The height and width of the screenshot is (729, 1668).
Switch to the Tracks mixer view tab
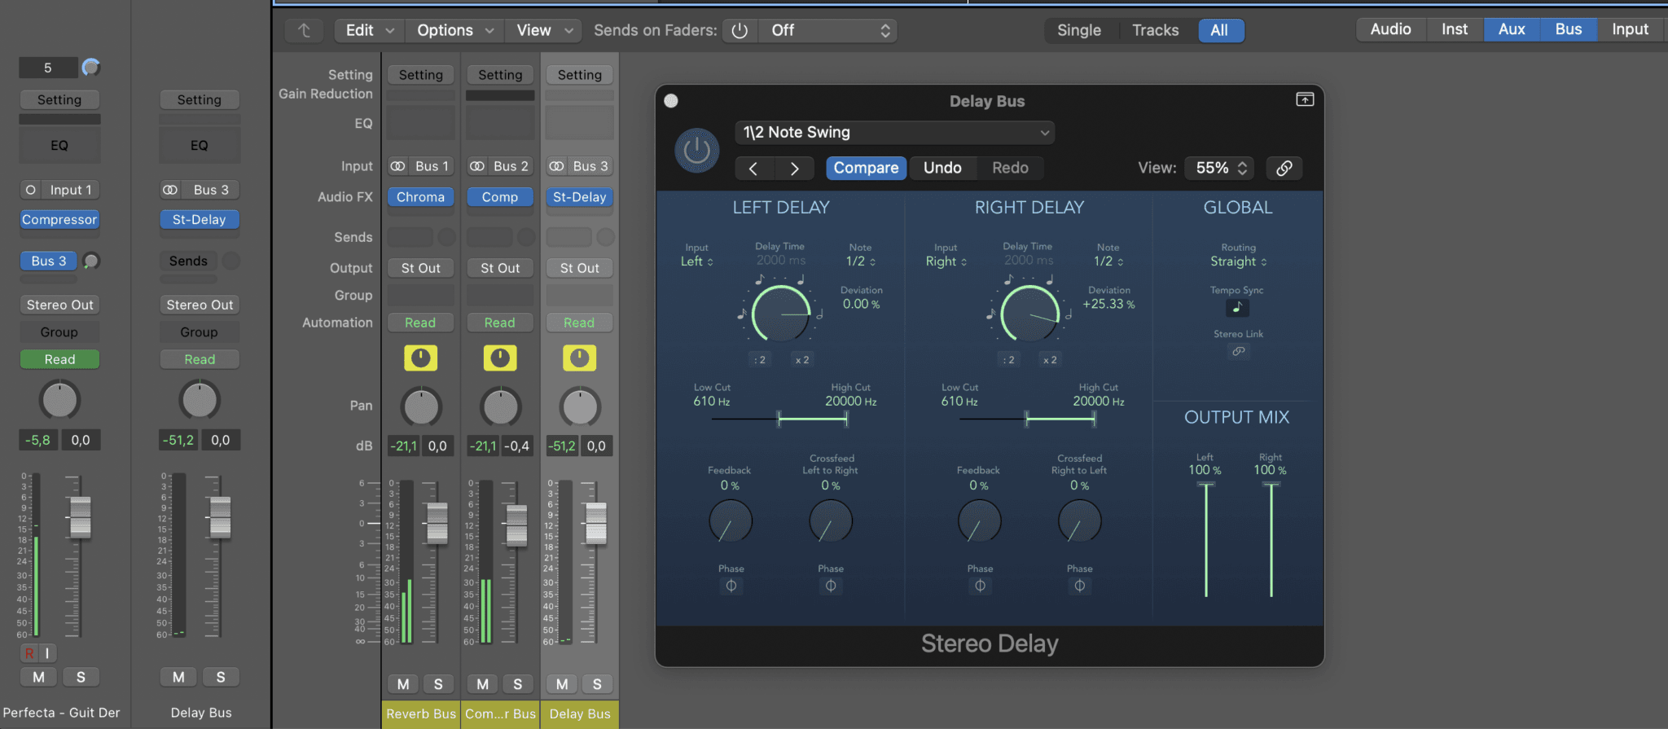tap(1155, 30)
